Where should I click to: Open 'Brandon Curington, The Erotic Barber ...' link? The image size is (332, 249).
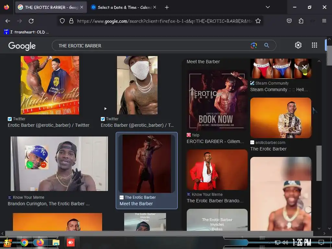pos(49,204)
